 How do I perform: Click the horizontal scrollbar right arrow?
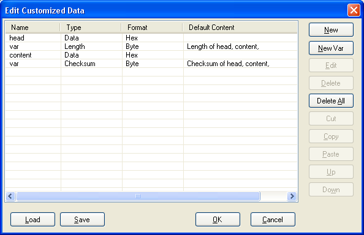[x=292, y=196]
